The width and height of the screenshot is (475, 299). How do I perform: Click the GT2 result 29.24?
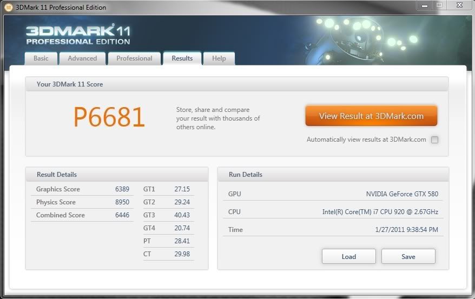coord(182,202)
